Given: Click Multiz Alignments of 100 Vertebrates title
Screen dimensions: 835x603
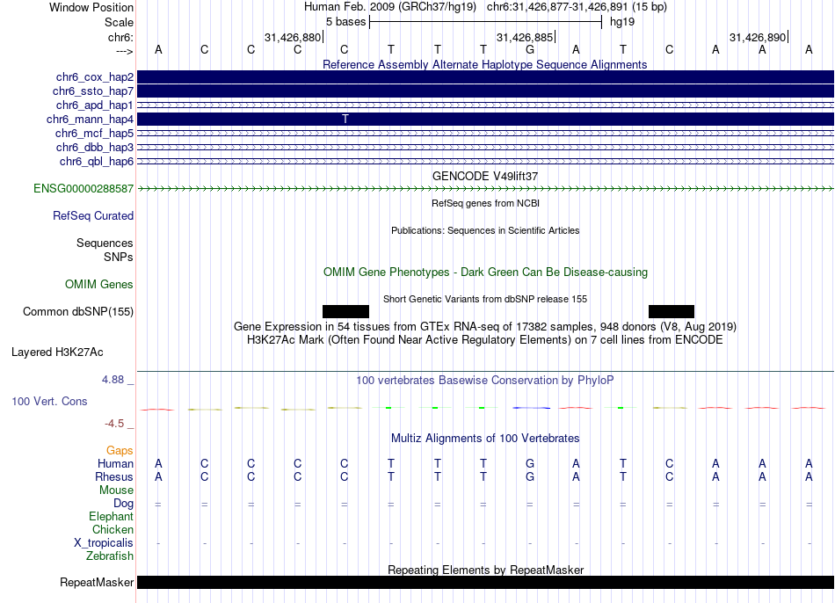Looking at the screenshot, I should [x=485, y=439].
